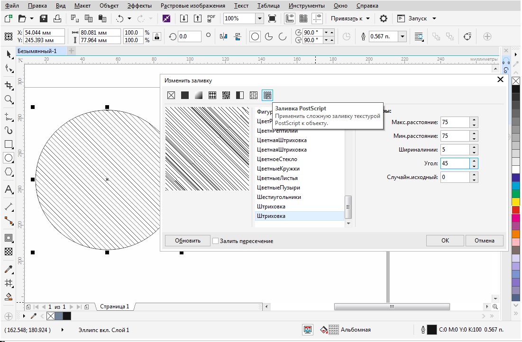Select the Rectangle tool
522x342 pixels.
[9, 144]
